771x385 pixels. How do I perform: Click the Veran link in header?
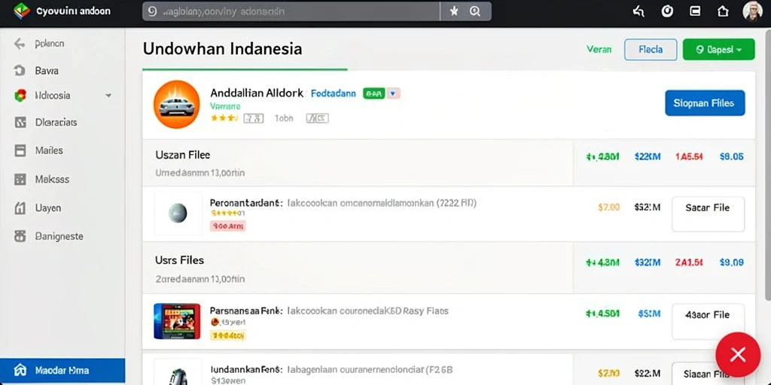[599, 49]
